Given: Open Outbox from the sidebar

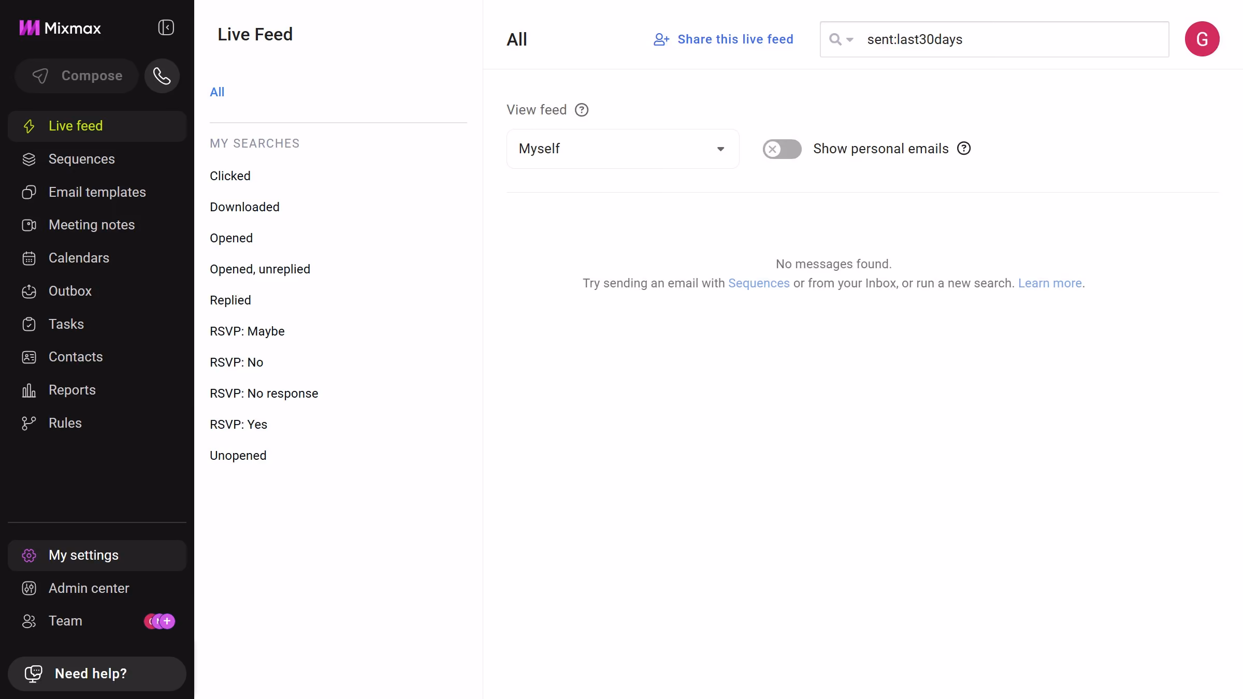Looking at the screenshot, I should click(97, 292).
